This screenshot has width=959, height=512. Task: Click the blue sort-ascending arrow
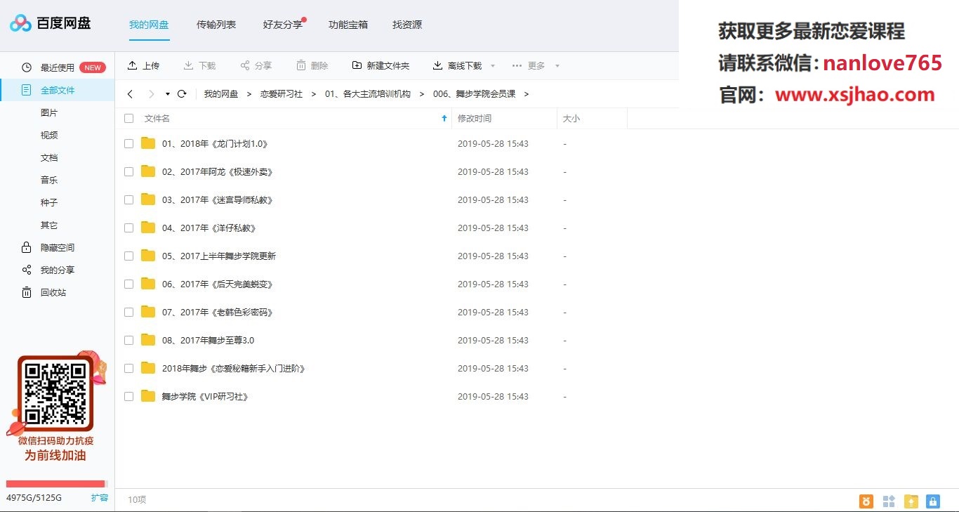point(444,119)
